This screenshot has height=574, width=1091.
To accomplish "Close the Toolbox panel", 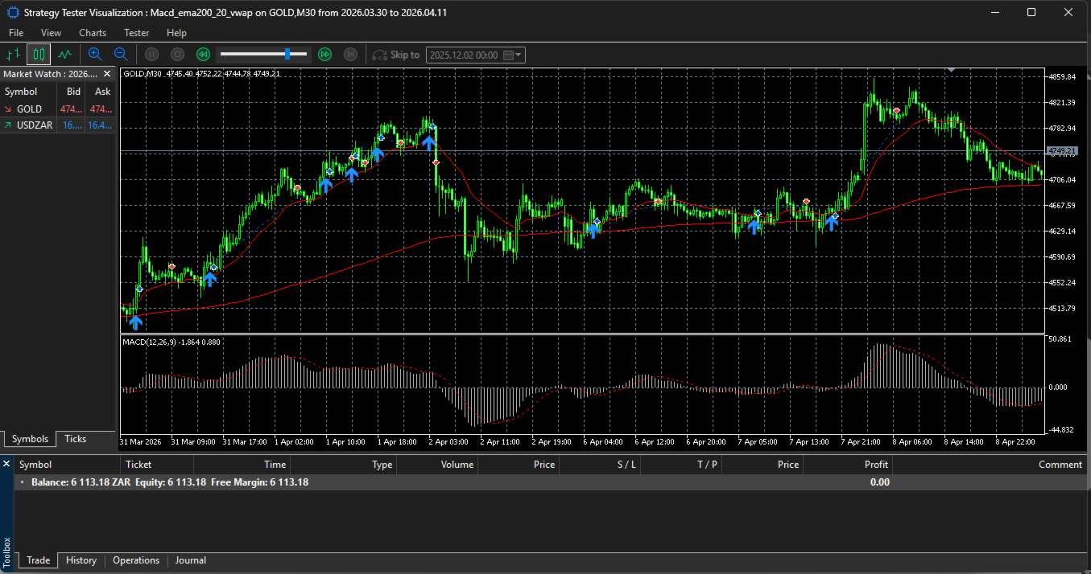I will 6,464.
